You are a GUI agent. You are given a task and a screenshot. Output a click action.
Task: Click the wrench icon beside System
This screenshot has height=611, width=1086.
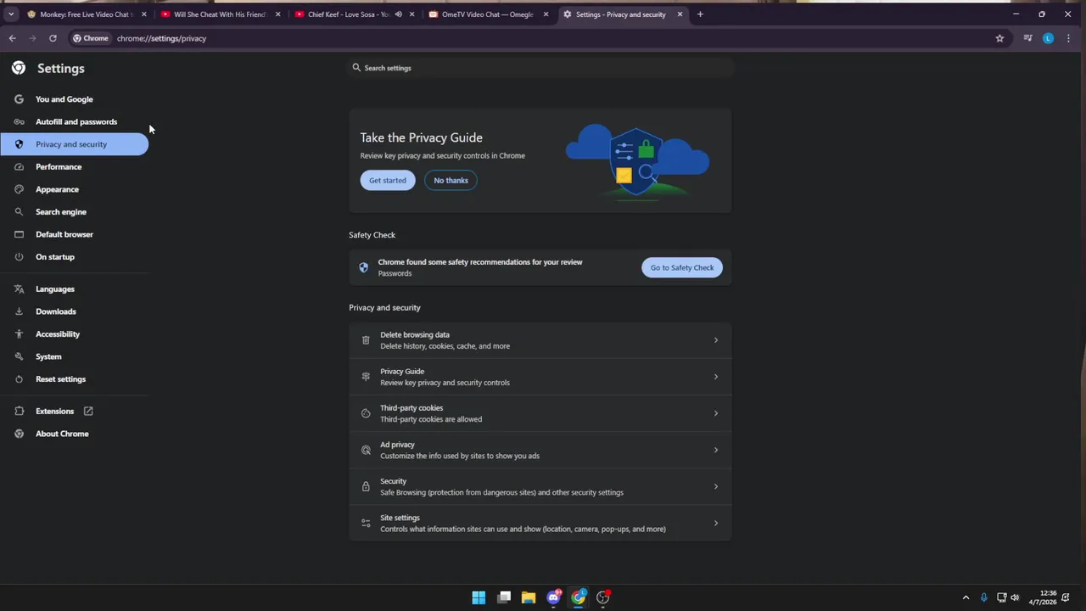(19, 356)
